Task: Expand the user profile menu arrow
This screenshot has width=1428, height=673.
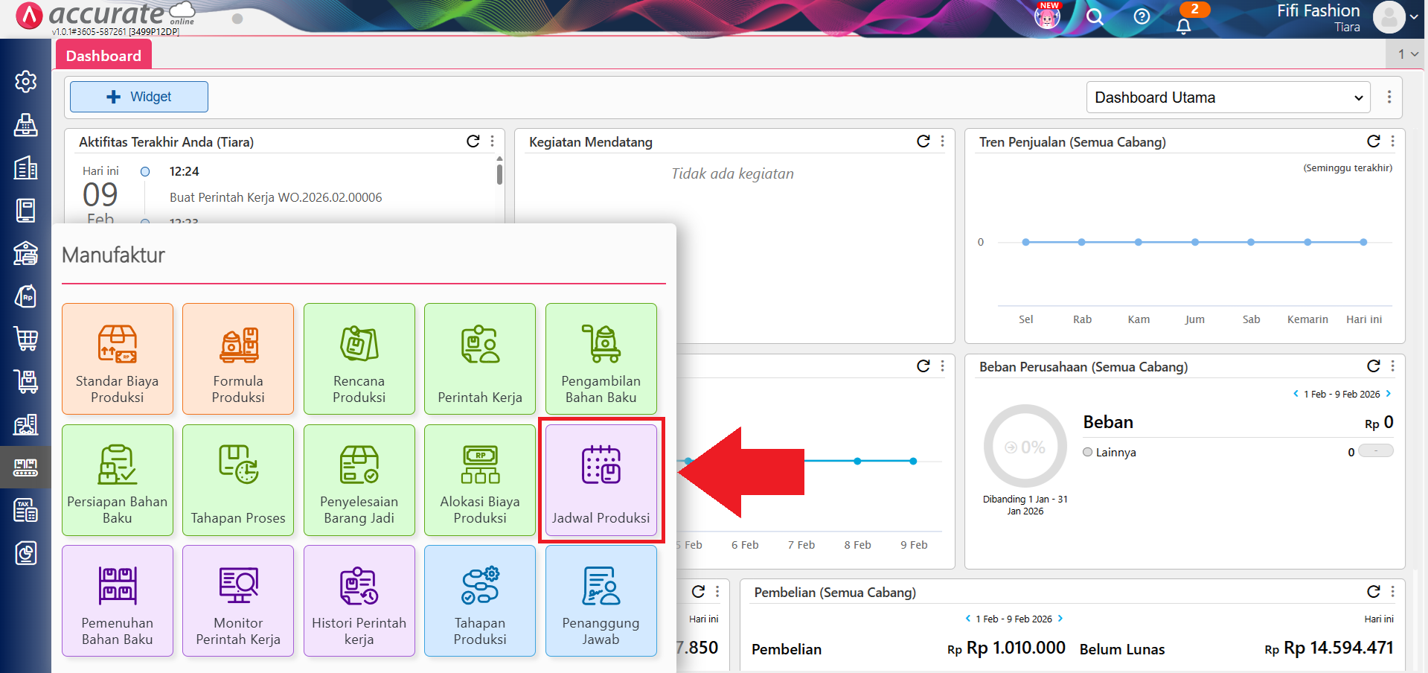Action: (x=1413, y=17)
